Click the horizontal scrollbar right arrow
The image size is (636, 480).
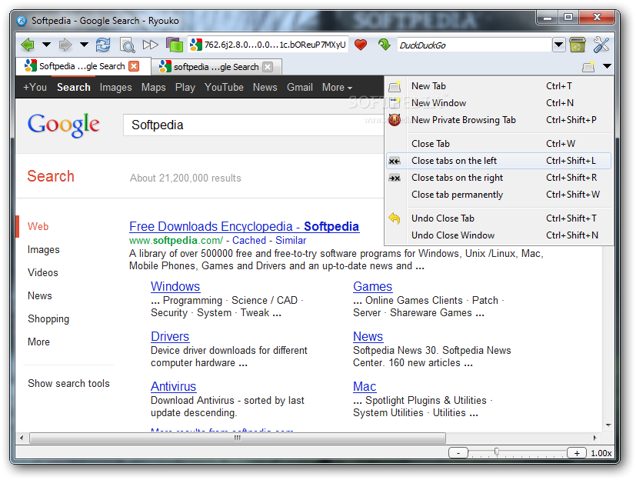tap(594, 438)
